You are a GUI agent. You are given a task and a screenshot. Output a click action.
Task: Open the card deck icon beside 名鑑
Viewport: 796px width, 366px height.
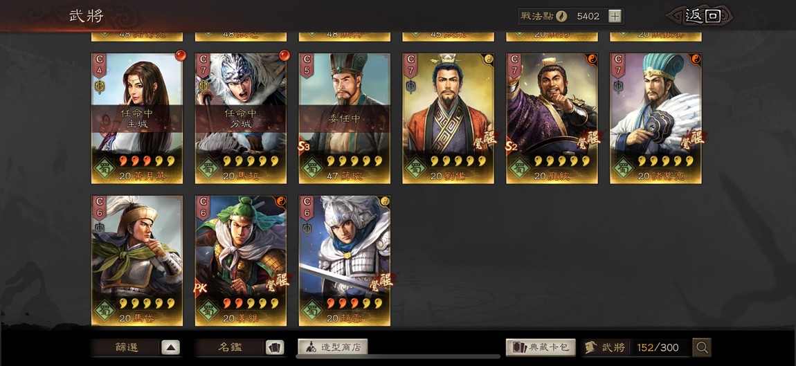[x=275, y=348]
